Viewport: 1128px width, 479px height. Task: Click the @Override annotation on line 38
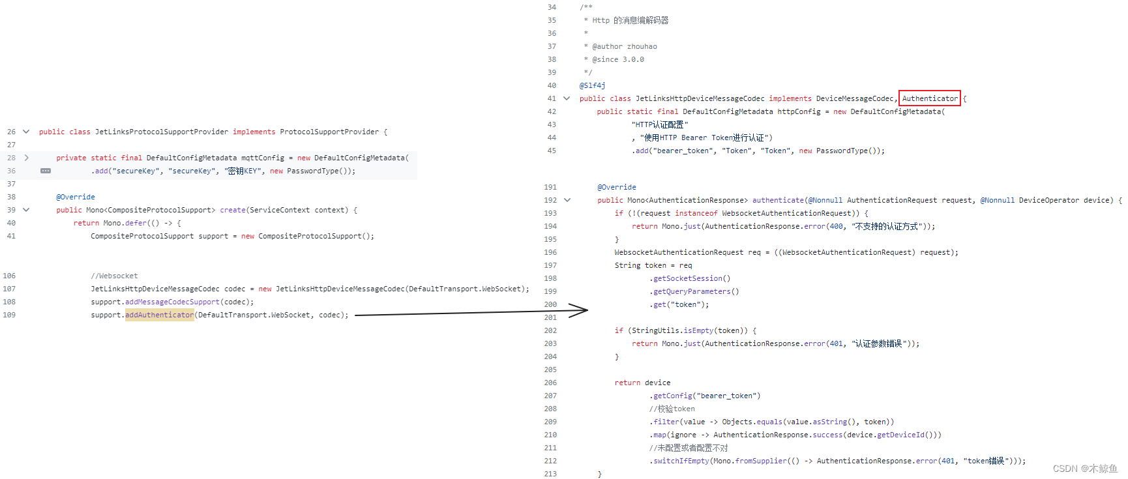pos(76,197)
